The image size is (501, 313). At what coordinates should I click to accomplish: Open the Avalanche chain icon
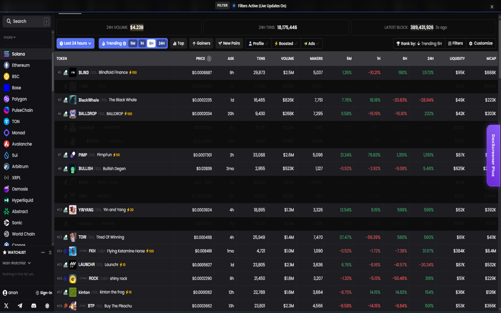coord(6,144)
